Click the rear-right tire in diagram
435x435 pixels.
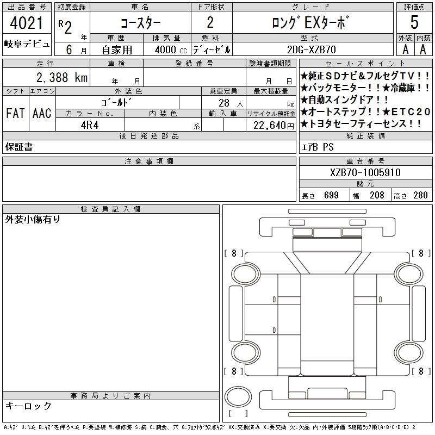[409, 352]
